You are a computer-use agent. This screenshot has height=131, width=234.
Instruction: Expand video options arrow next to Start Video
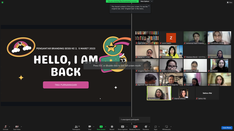click(x=21, y=127)
